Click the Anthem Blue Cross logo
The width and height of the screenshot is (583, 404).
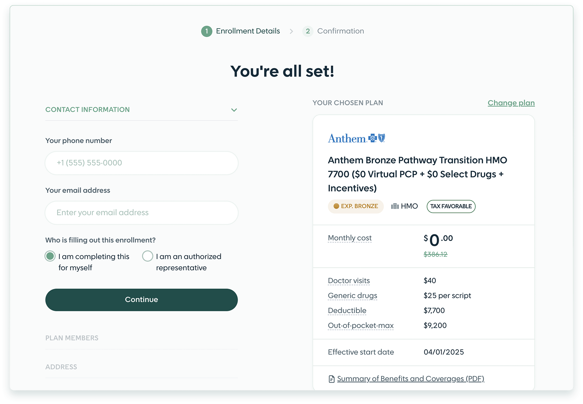pyautogui.click(x=356, y=138)
